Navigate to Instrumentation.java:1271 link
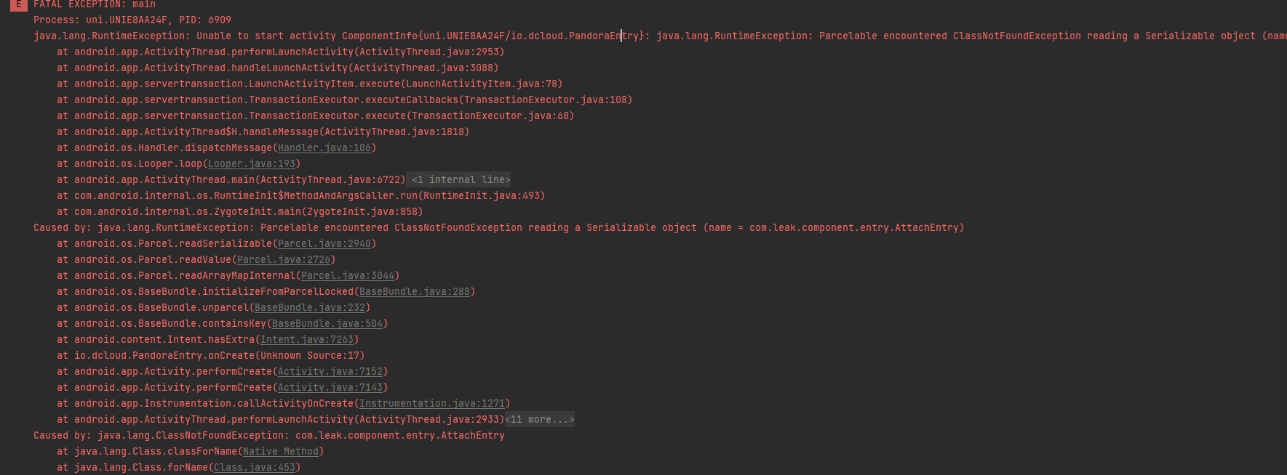This screenshot has width=1287, height=475. pyautogui.click(x=431, y=403)
